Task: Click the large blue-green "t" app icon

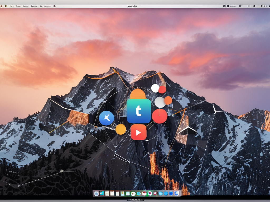Action: click(139, 111)
